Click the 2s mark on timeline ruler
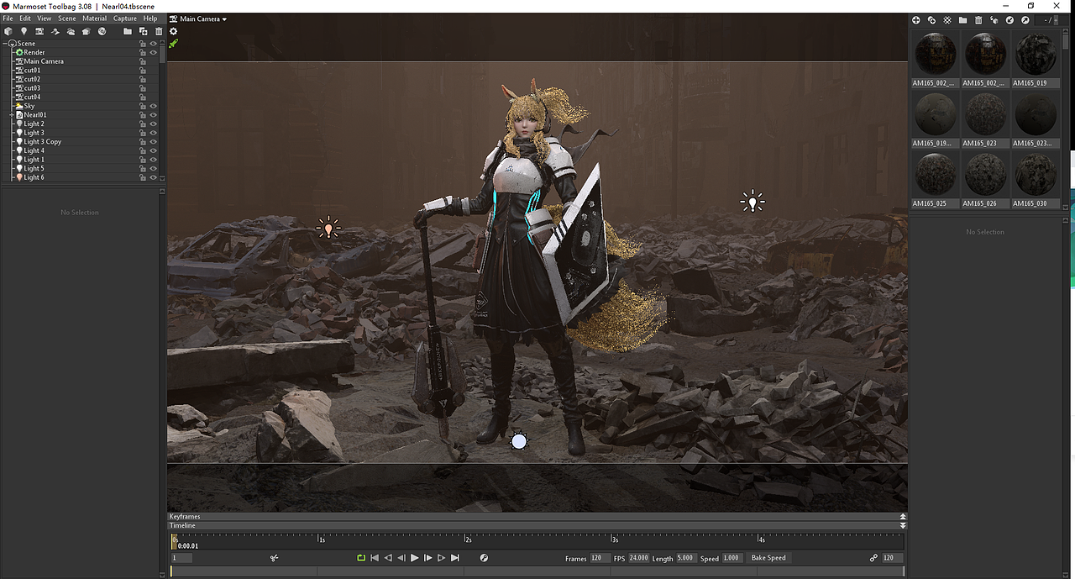Screen dimensions: 1075x579 466,538
